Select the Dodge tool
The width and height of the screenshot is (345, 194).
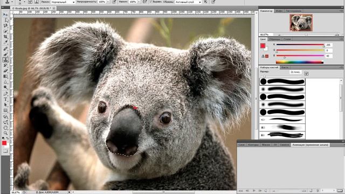(x=5, y=87)
